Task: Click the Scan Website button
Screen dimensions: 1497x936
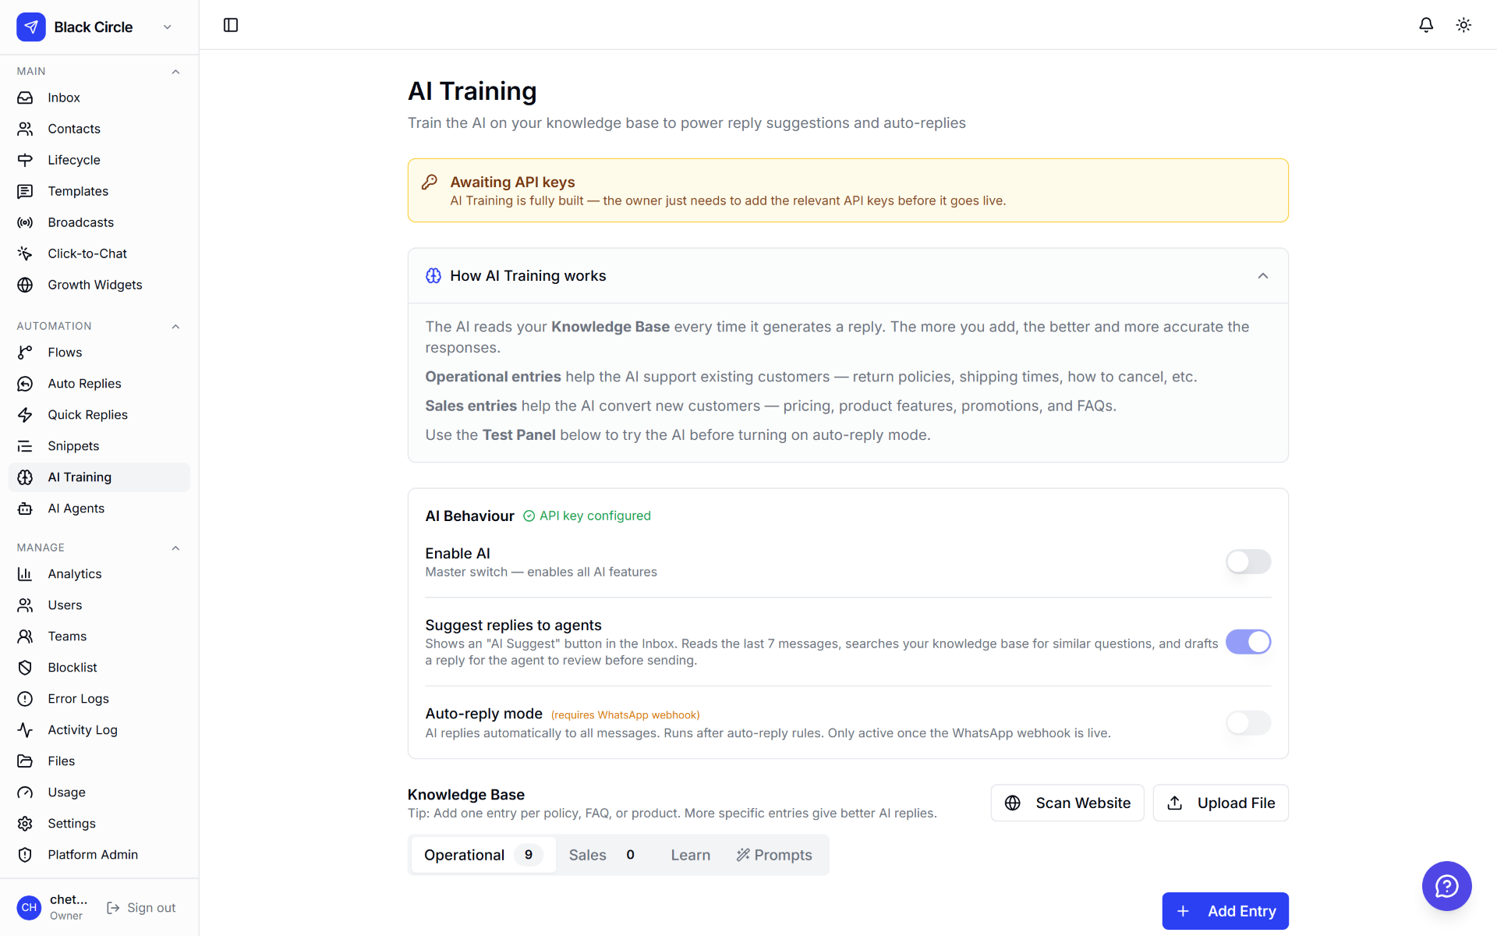Action: [1067, 803]
